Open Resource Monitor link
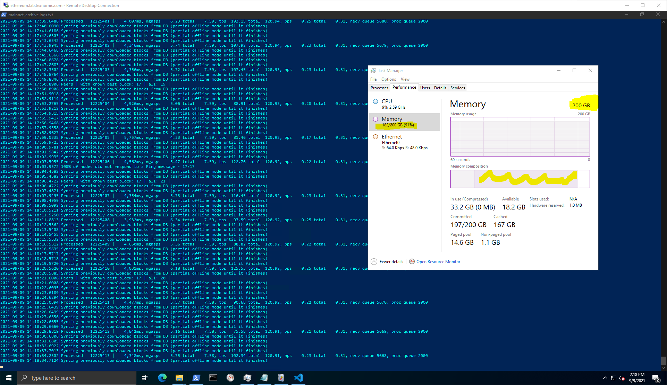667x385 pixels. 438,262
